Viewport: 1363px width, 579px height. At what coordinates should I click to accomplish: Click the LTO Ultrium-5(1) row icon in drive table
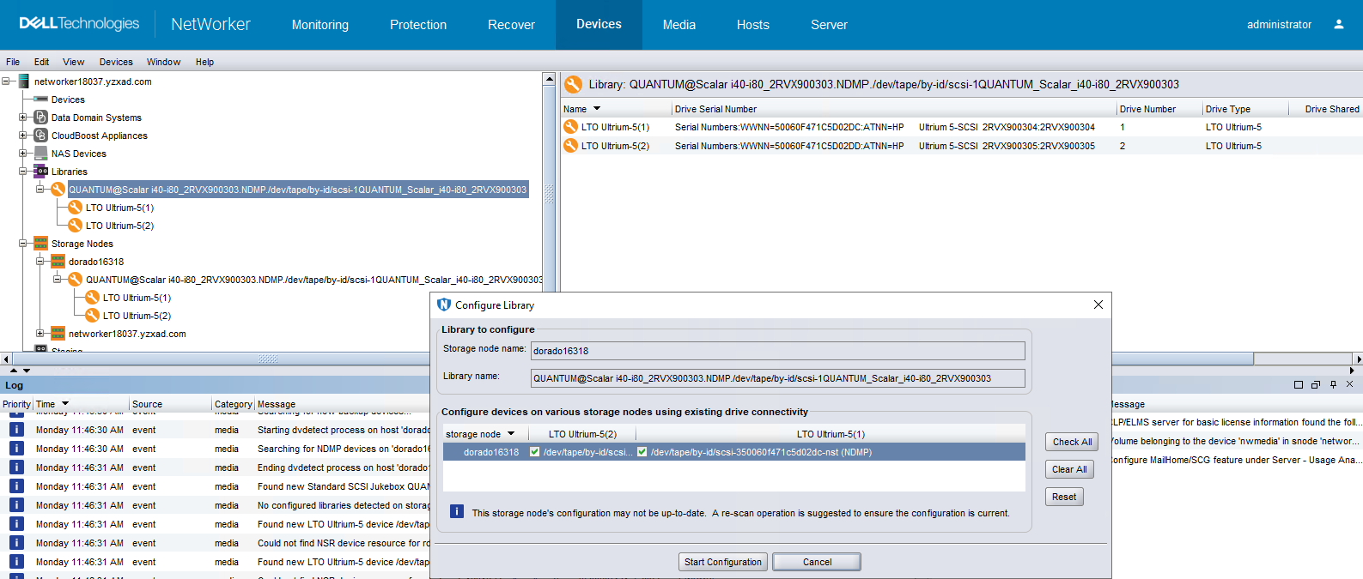click(x=570, y=127)
